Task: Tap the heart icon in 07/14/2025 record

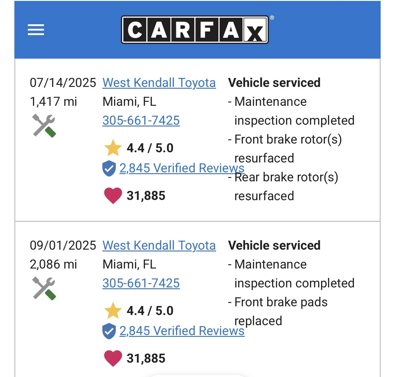Action: [113, 196]
